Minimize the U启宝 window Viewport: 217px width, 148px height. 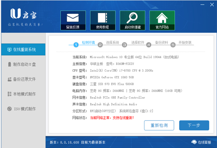pyautogui.click(x=202, y=5)
